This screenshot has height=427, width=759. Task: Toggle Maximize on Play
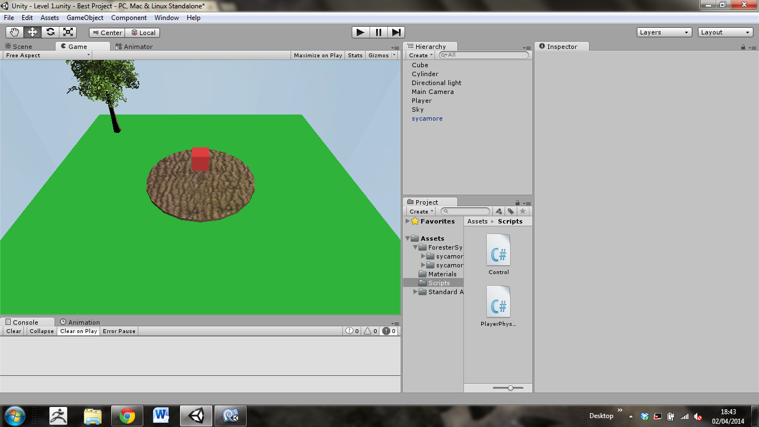pos(318,55)
